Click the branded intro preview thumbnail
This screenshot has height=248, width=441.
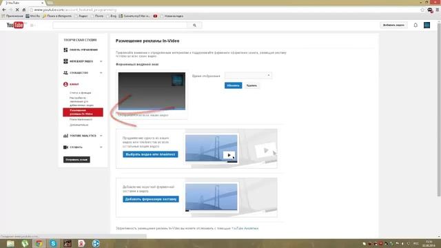tap(212, 197)
